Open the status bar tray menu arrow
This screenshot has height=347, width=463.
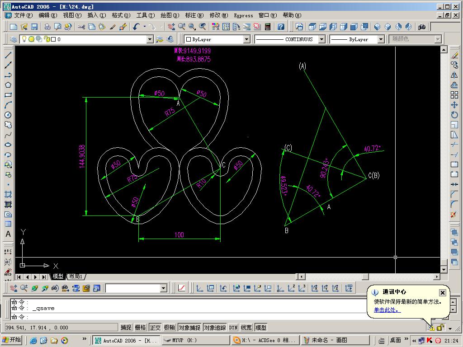pyautogui.click(x=450, y=328)
